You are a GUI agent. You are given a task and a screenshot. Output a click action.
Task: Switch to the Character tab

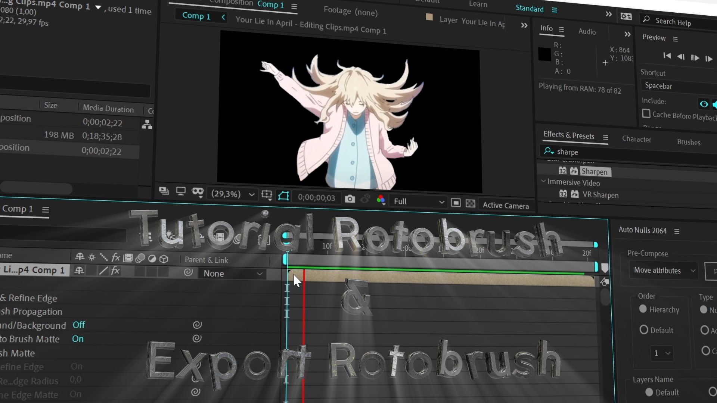[x=636, y=139]
